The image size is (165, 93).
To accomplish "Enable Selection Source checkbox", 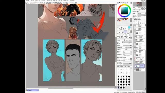I will coord(133,19).
